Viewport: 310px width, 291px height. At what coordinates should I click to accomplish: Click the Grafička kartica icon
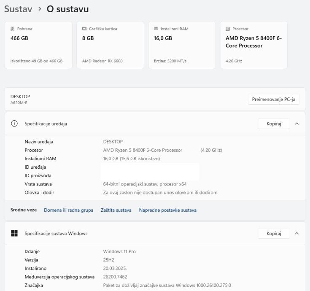(84, 29)
